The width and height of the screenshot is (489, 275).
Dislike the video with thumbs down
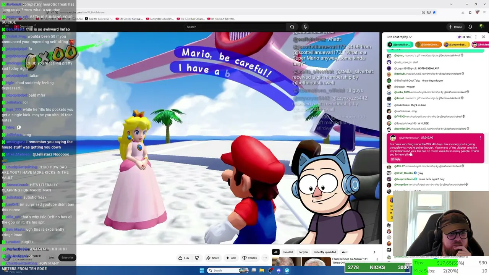[197, 258]
